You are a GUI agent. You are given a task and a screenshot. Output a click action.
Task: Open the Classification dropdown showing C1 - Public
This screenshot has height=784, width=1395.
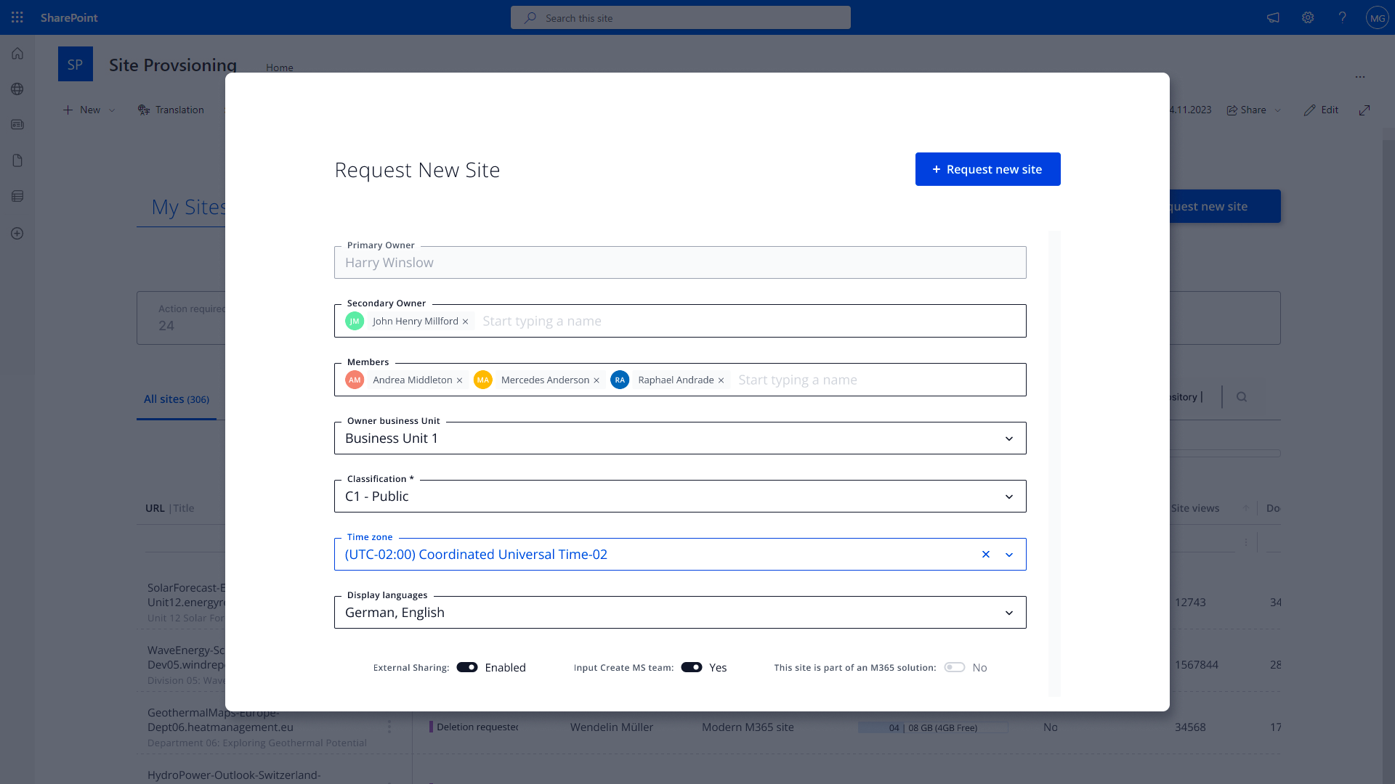click(x=1008, y=497)
